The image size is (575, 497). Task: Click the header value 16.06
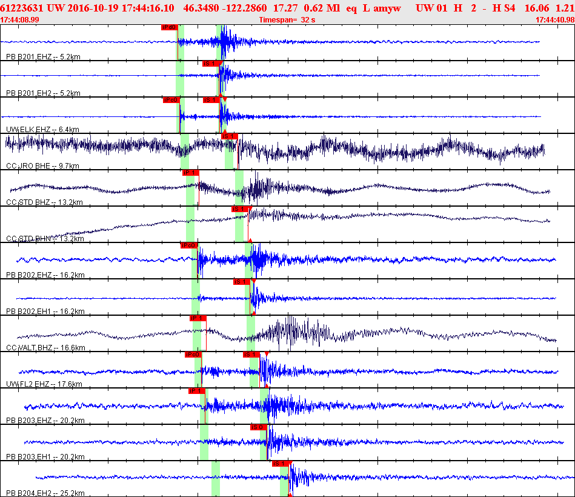[x=537, y=8]
